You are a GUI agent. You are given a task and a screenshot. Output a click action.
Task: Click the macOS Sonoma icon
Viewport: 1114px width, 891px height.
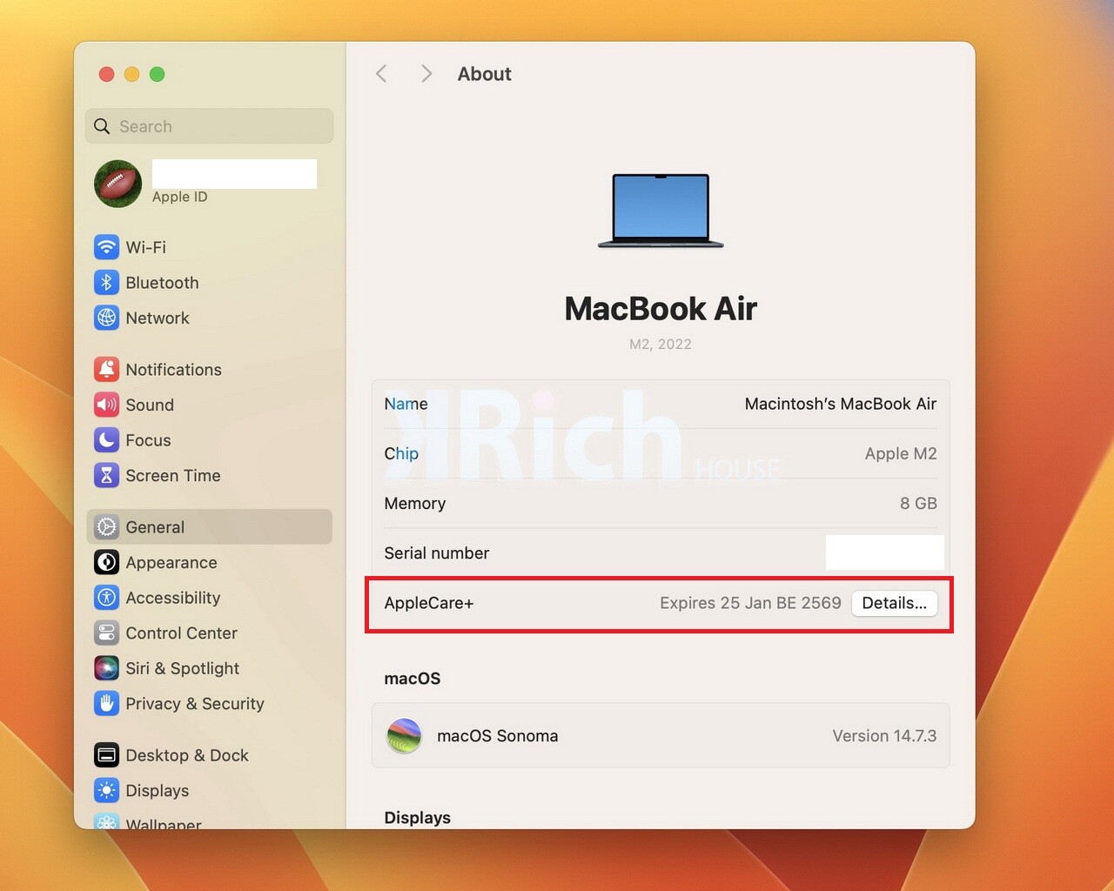(x=404, y=736)
